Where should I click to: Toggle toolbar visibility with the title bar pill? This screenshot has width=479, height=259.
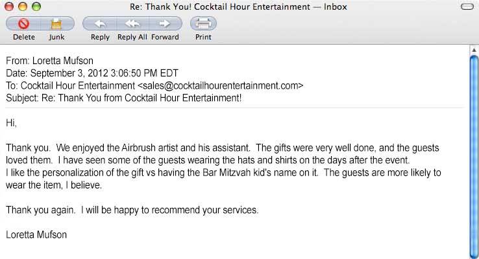(466, 7)
